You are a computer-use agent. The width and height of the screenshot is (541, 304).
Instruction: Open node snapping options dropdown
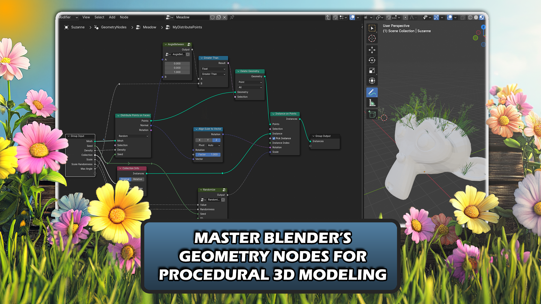(x=343, y=17)
